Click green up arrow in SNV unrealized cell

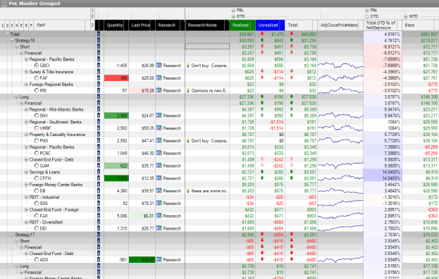point(262,116)
